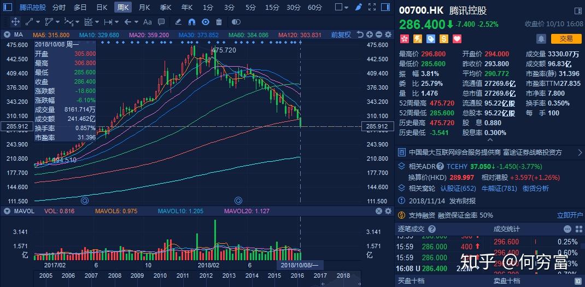
Task: Add stock to favorites heart icon
Action: pyautogui.click(x=457, y=38)
